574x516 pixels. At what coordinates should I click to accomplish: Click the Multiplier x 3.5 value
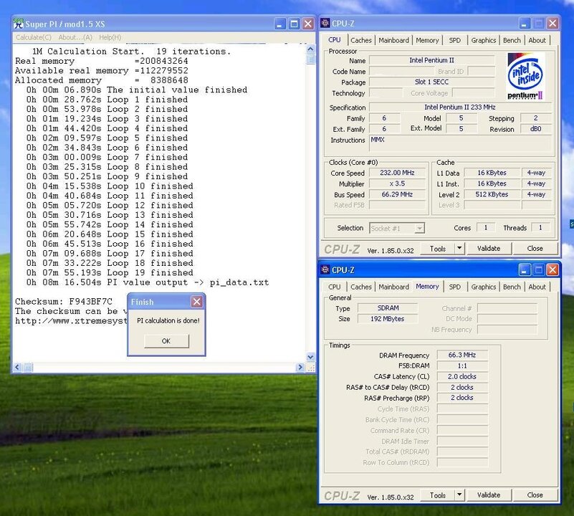tap(397, 183)
